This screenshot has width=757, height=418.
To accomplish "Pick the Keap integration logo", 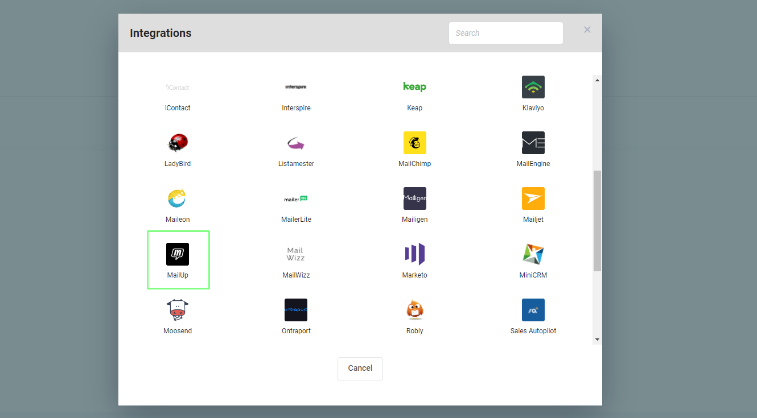I will pyautogui.click(x=414, y=87).
